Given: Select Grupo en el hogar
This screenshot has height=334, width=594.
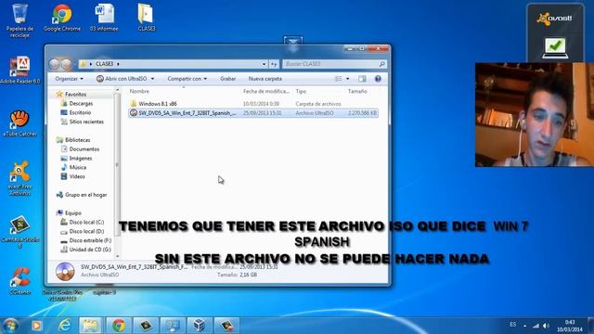Looking at the screenshot, I should (x=85, y=195).
